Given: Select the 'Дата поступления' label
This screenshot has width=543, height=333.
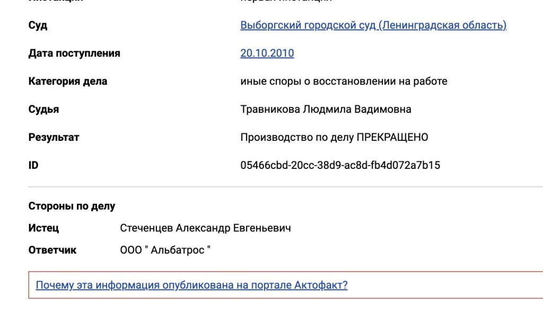Looking at the screenshot, I should tap(74, 53).
